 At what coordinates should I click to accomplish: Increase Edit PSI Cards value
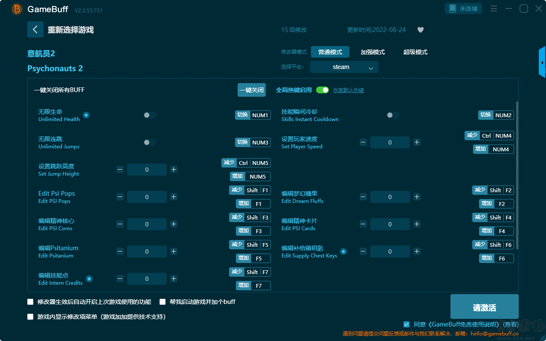pos(417,224)
